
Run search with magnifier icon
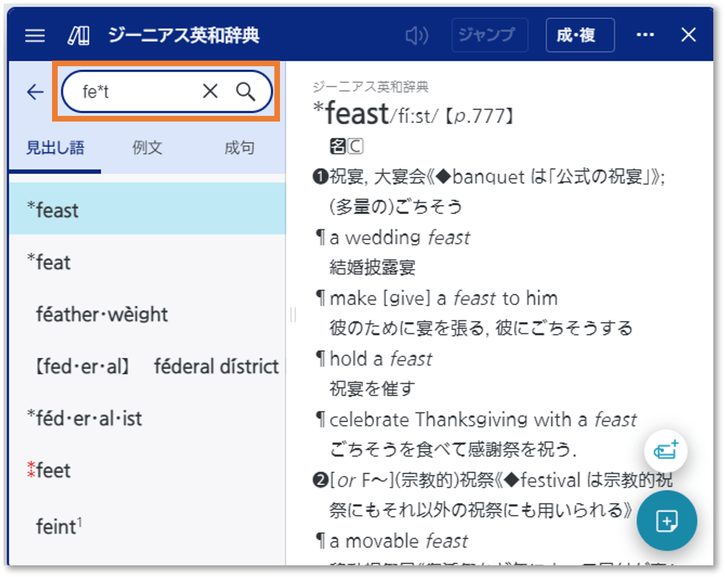pyautogui.click(x=245, y=92)
